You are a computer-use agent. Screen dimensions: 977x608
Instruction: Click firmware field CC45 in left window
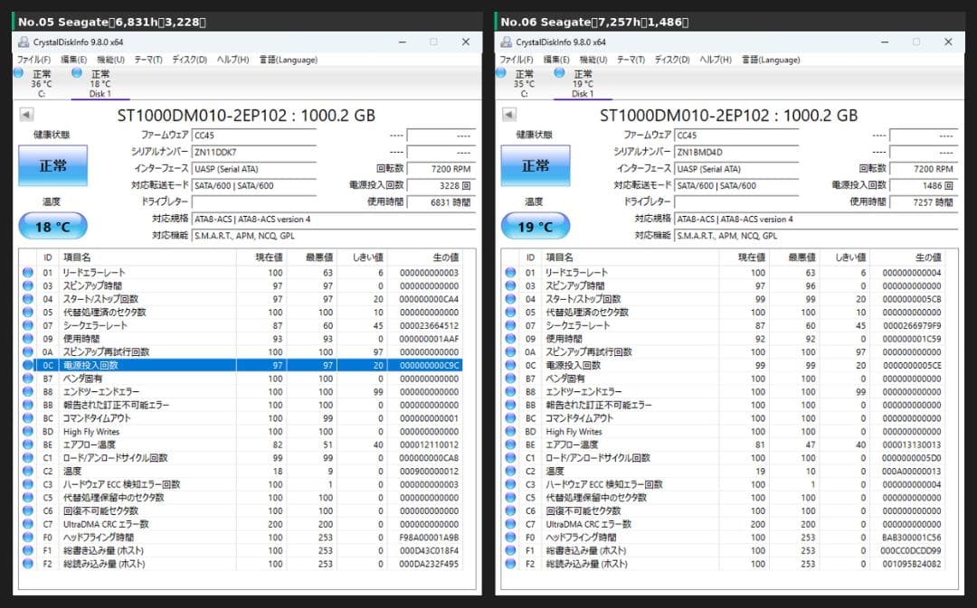click(x=254, y=135)
